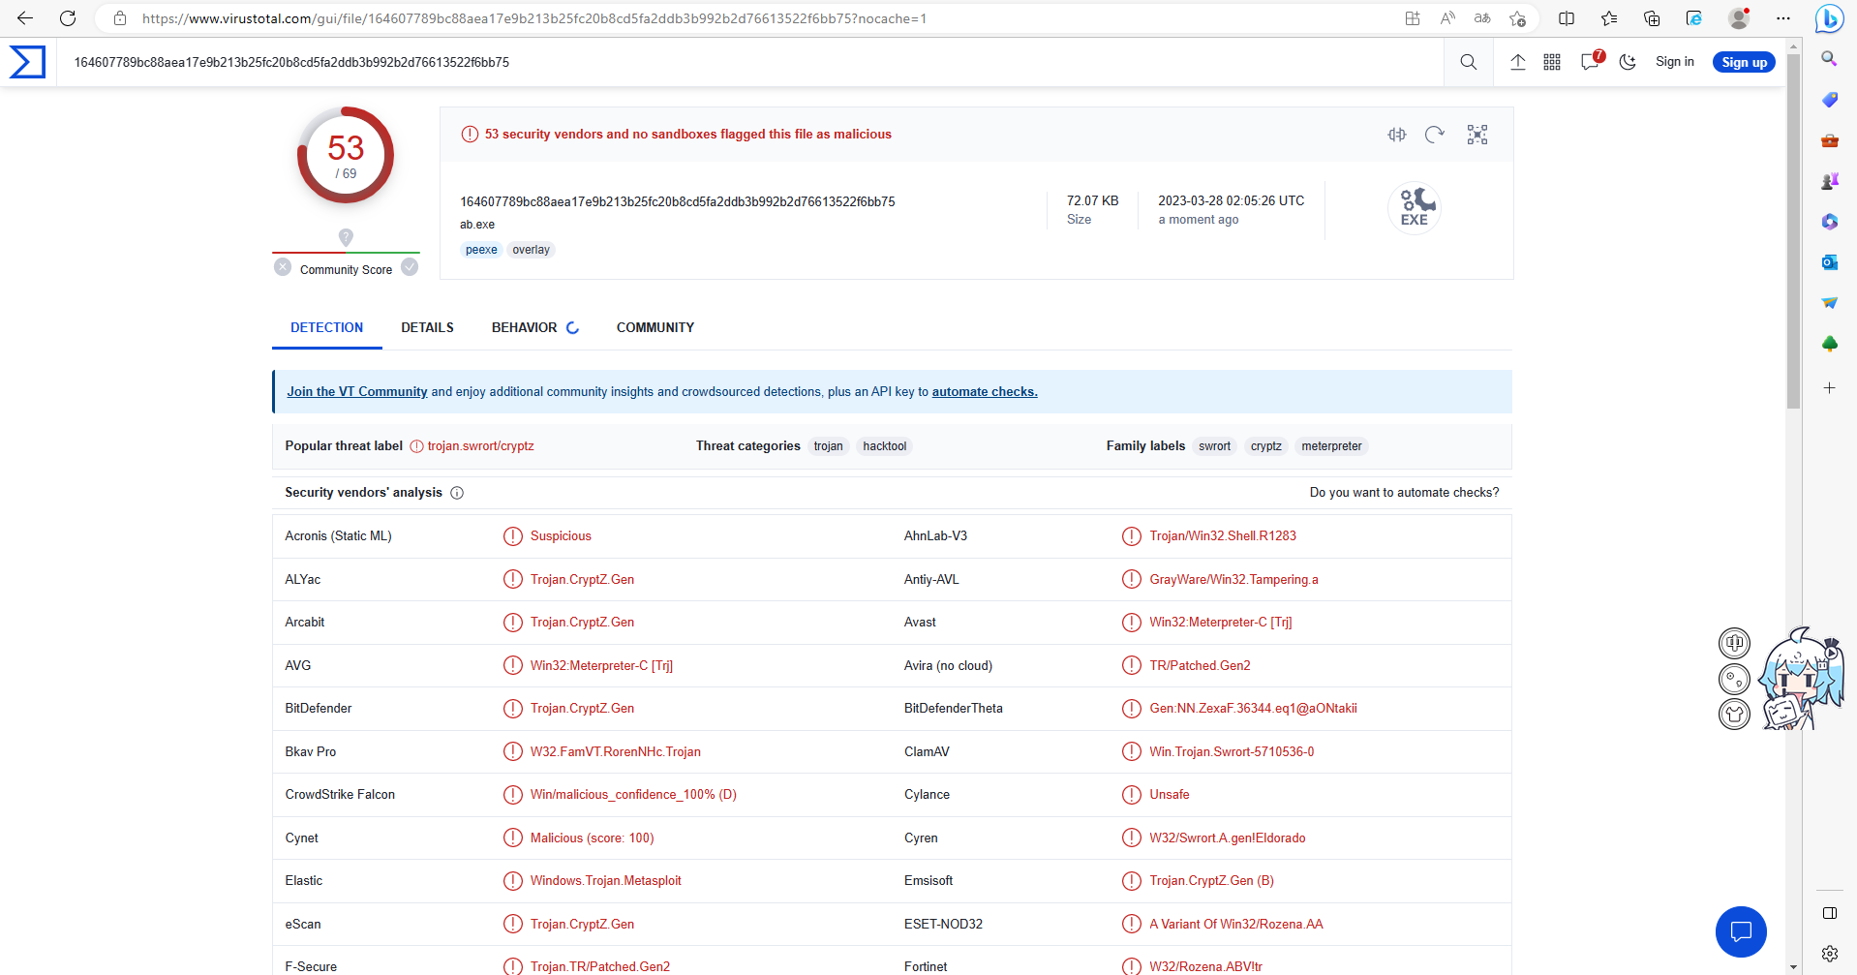Click the community score upvote check icon
The image size is (1857, 975).
coord(410,267)
